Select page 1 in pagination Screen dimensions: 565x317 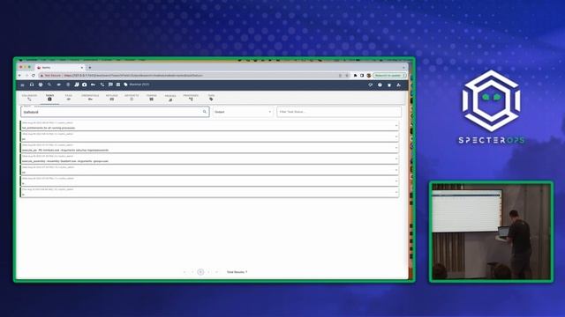click(x=200, y=272)
